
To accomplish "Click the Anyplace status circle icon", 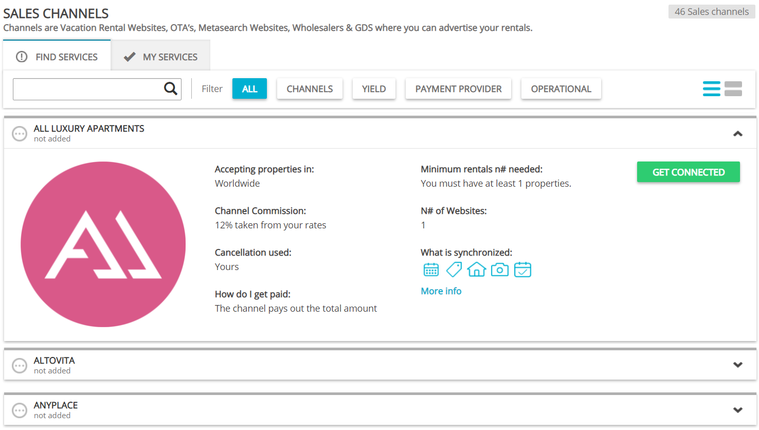I will click(20, 410).
